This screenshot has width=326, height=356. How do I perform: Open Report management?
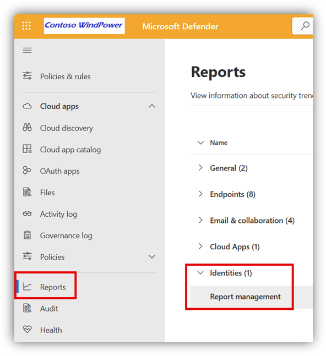[246, 297]
